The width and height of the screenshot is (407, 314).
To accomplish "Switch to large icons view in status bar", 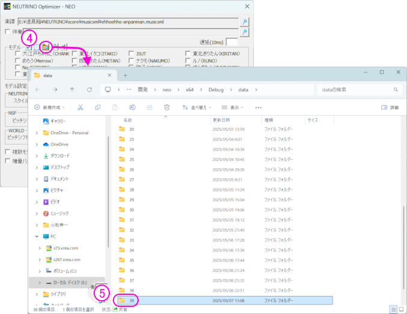I will pyautogui.click(x=401, y=309).
